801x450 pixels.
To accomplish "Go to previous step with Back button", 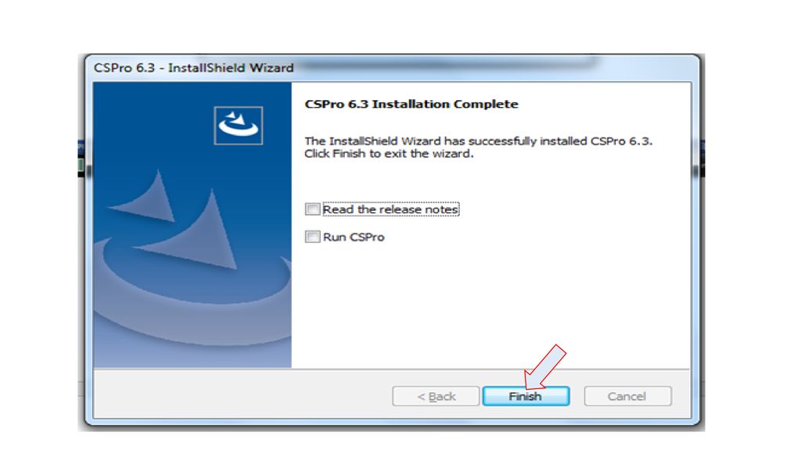I will click(x=436, y=396).
